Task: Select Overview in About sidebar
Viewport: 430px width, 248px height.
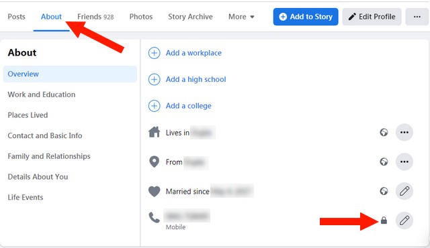Action: [x=70, y=74]
